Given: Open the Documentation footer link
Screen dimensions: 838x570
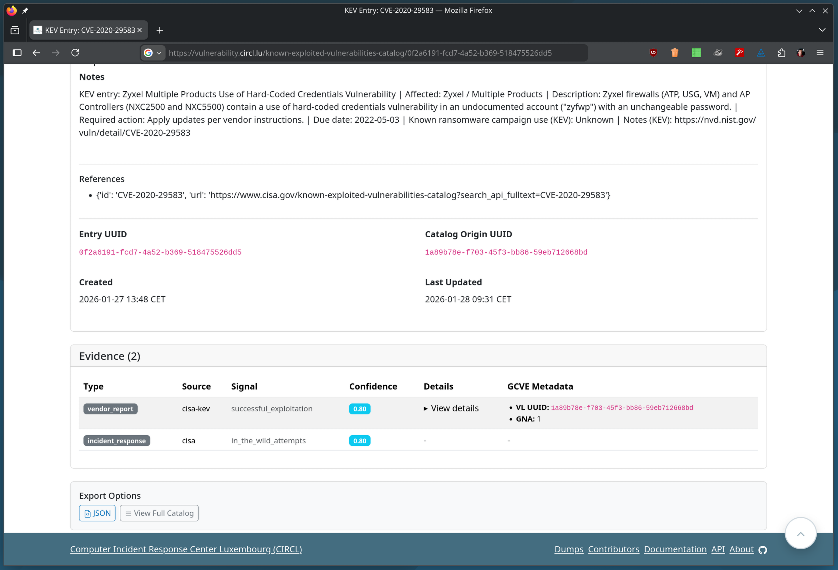Looking at the screenshot, I should click(675, 549).
